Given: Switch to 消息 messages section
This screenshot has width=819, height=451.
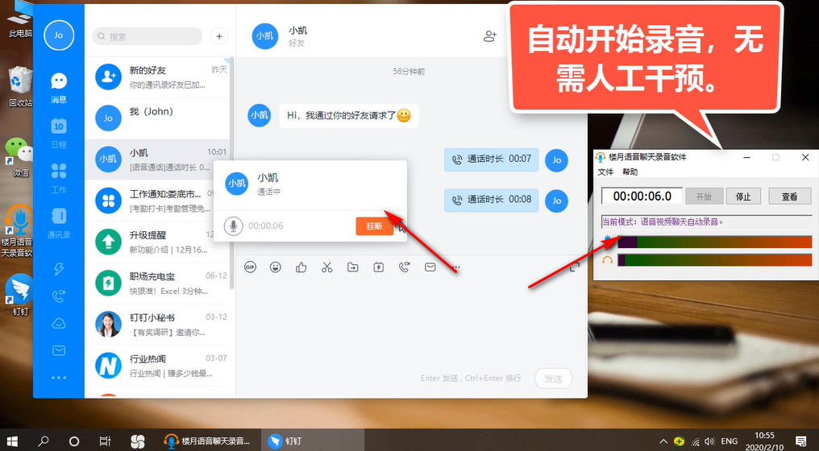Looking at the screenshot, I should [59, 88].
